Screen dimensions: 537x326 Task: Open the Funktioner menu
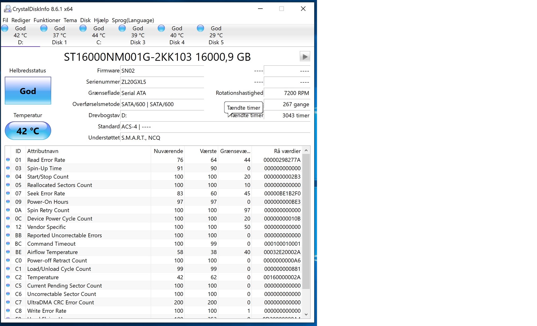click(x=47, y=20)
